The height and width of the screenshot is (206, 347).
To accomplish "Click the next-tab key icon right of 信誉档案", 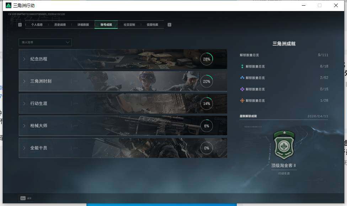I will (x=169, y=25).
